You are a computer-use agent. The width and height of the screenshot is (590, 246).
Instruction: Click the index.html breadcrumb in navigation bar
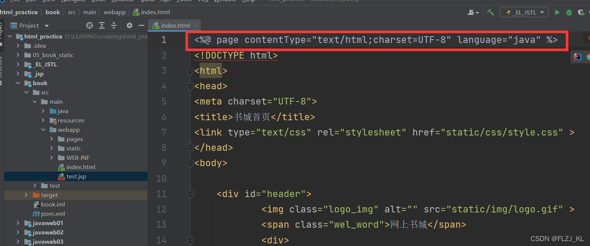click(x=152, y=12)
